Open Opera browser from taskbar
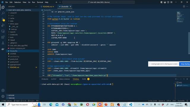This screenshot has width=190, height=107. pyautogui.click(x=88, y=105)
